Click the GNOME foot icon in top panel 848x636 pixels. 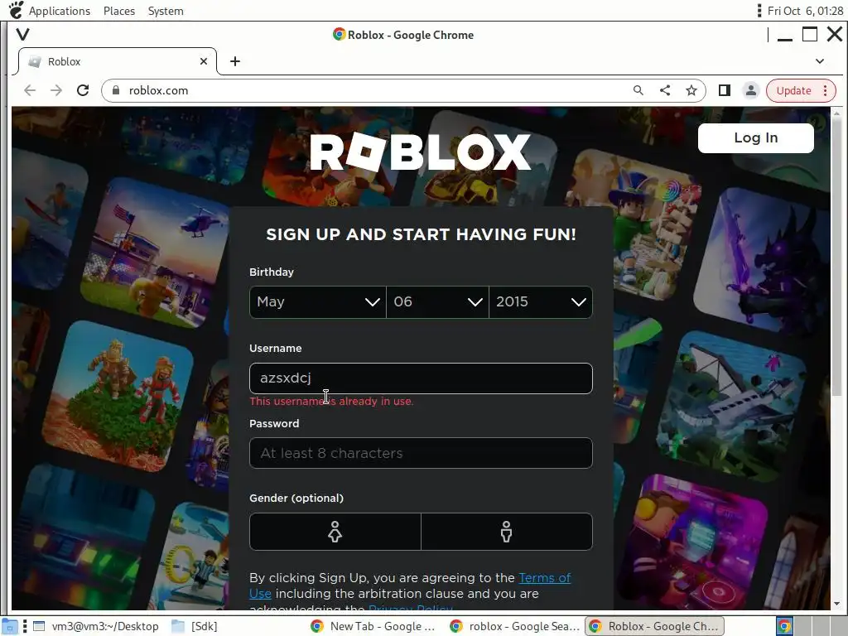[17, 10]
